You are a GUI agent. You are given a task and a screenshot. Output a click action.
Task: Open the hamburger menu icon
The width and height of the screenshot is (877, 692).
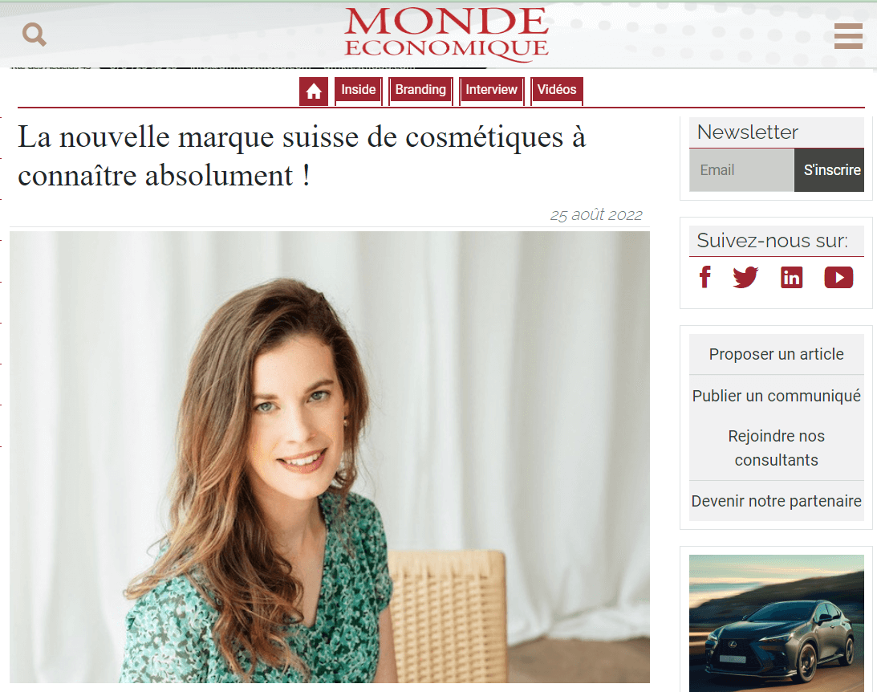point(848,36)
